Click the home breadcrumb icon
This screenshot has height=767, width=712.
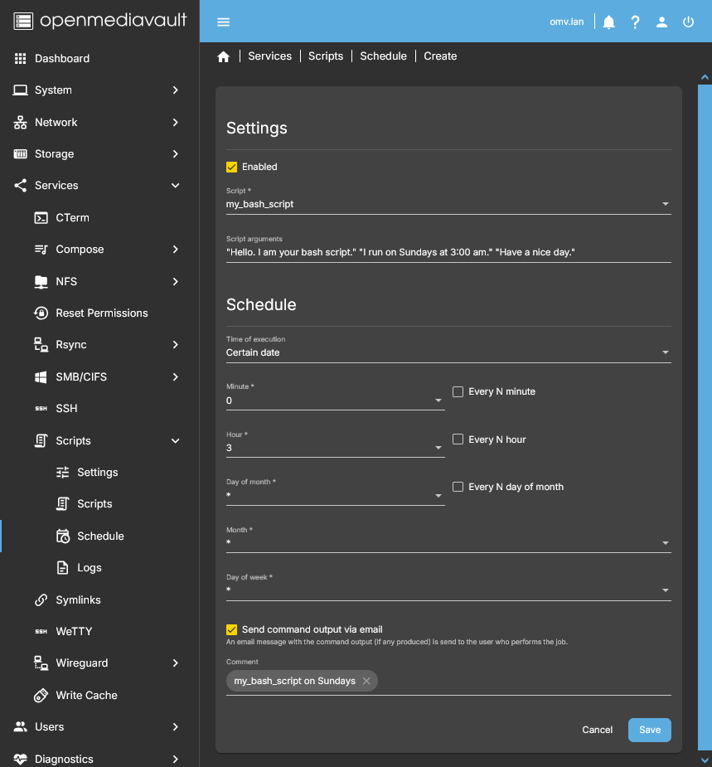[223, 56]
